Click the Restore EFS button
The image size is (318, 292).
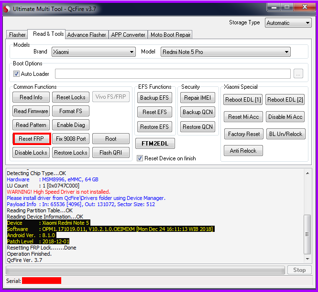click(x=154, y=127)
